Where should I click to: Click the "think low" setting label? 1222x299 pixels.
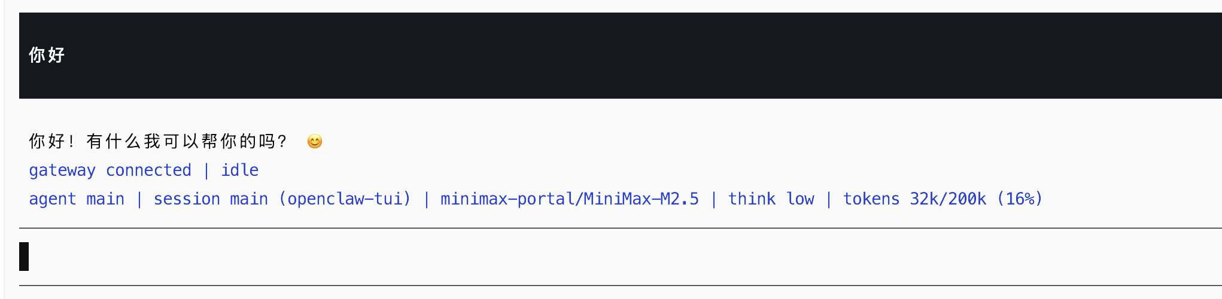(x=771, y=199)
